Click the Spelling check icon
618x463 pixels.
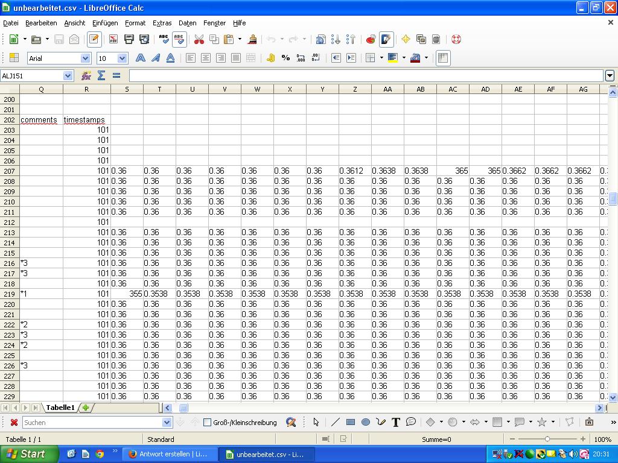tap(164, 39)
